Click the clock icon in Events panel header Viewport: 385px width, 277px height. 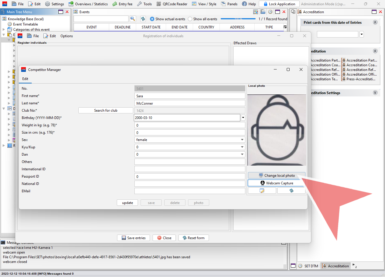click(270, 12)
